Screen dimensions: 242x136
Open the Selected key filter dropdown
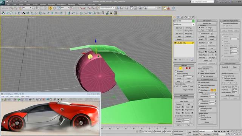point(206,131)
